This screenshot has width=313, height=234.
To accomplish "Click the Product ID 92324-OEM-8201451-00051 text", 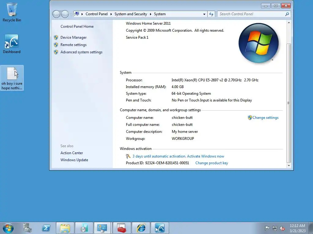I will [157, 163].
